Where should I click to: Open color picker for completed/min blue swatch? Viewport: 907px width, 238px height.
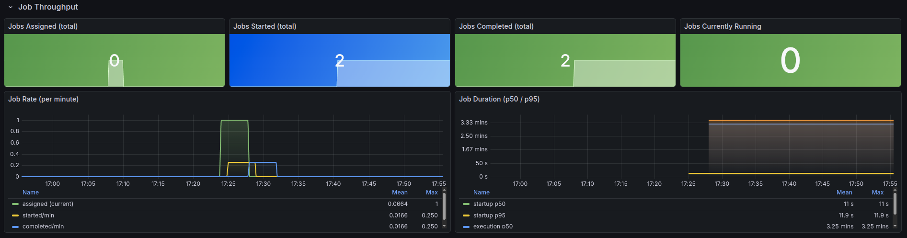click(15, 227)
